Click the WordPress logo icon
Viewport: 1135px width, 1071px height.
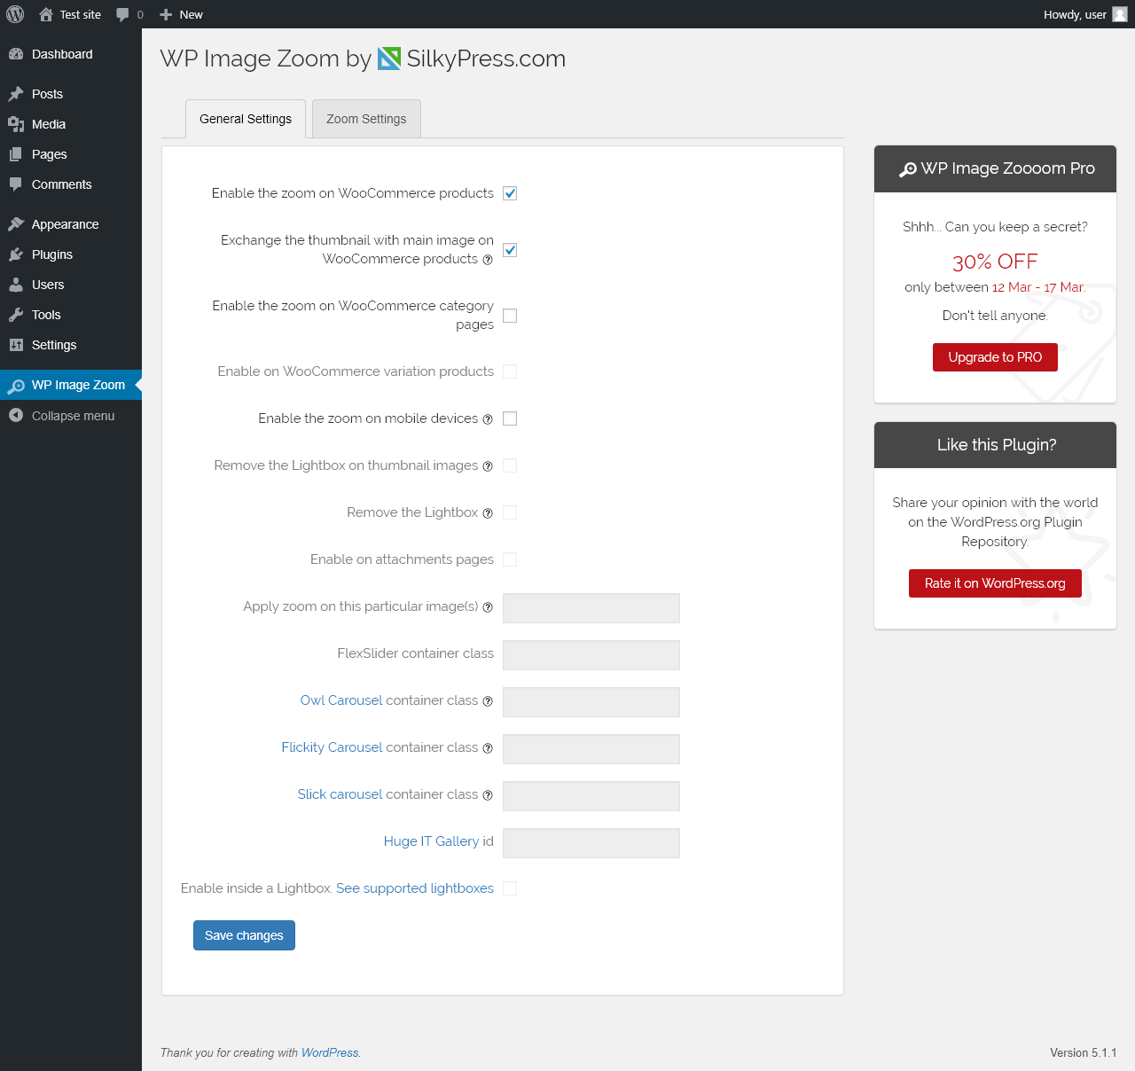pyautogui.click(x=15, y=14)
